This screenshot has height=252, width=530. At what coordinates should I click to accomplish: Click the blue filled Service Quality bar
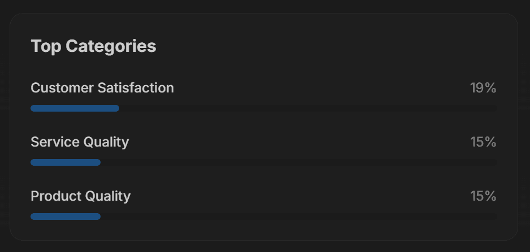(x=66, y=162)
